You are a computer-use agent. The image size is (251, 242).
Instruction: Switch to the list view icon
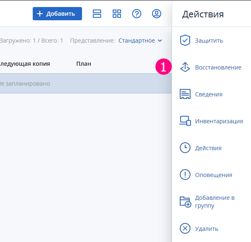point(97,14)
